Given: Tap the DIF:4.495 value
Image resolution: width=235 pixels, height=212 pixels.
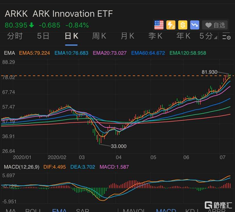Looking at the screenshot, I should click(x=55, y=167).
